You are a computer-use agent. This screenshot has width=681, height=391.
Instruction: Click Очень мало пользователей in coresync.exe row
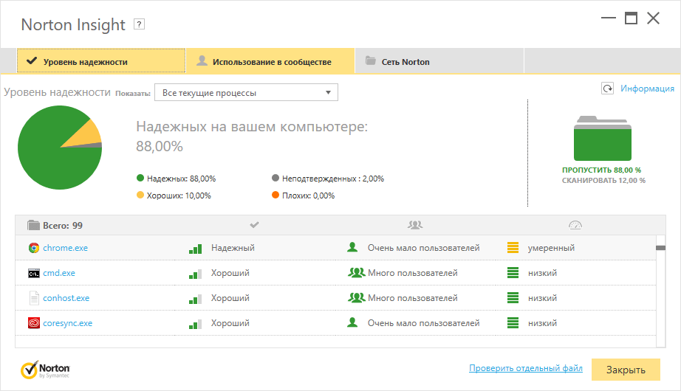(423, 323)
